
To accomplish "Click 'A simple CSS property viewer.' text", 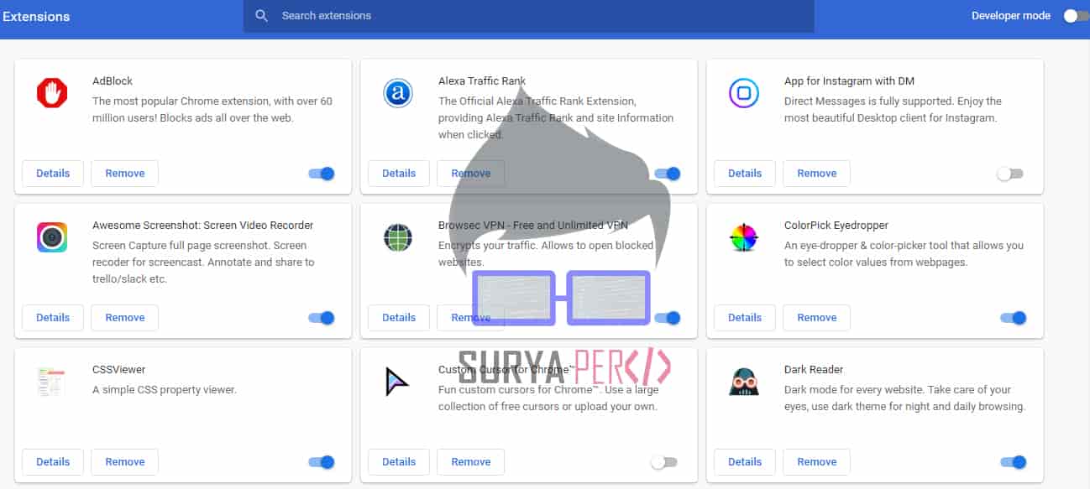I will coord(165,390).
